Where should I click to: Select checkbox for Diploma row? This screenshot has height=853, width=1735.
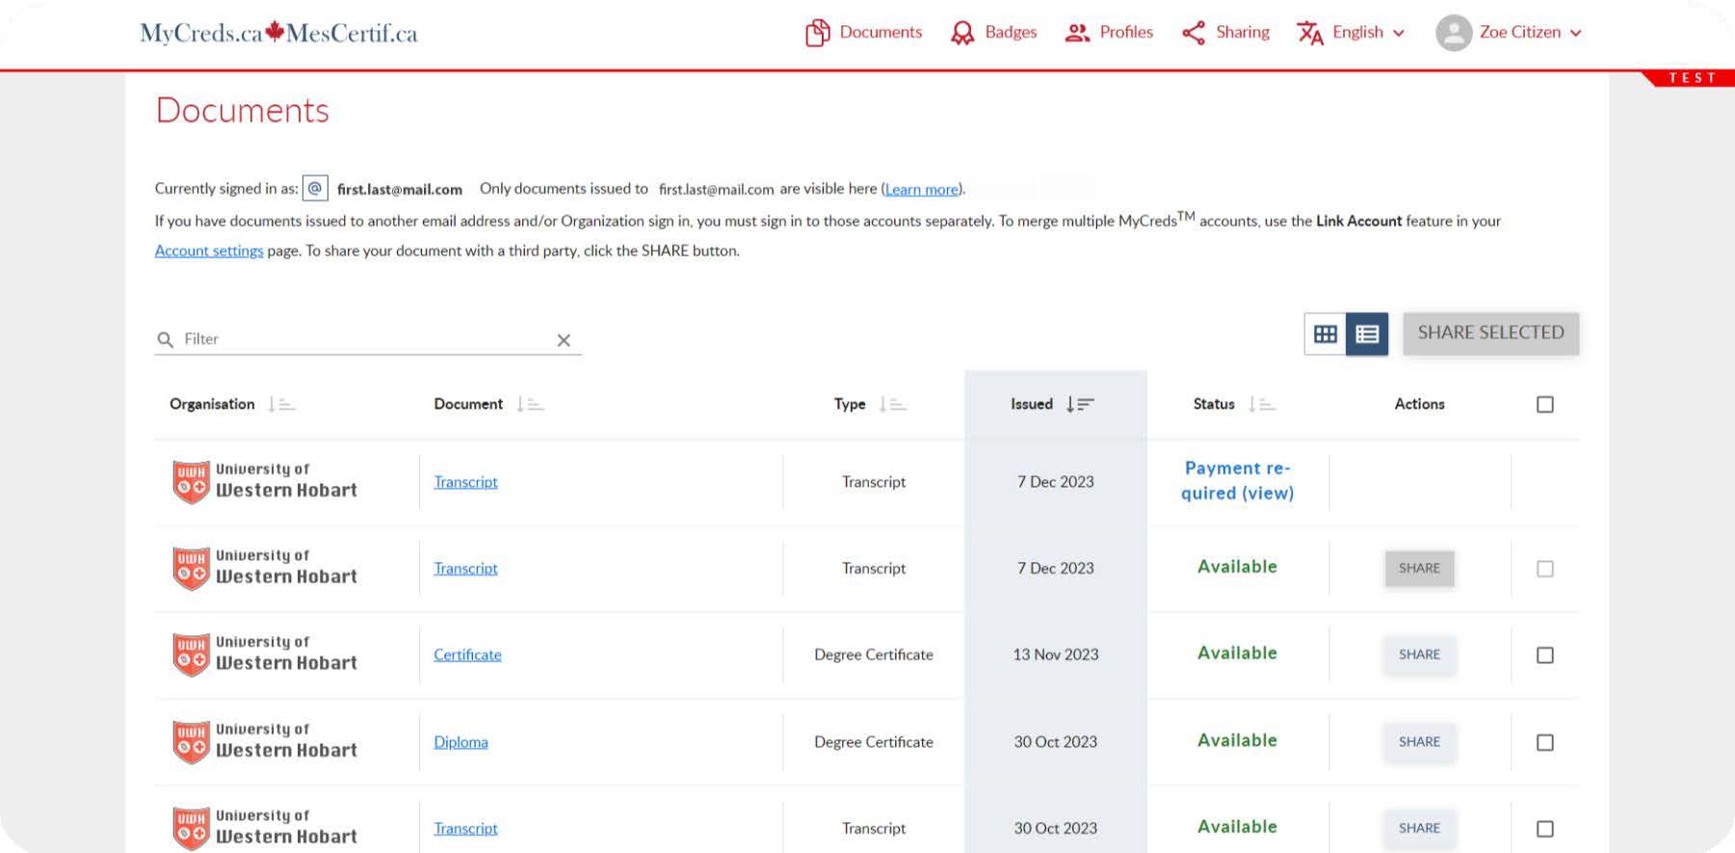tap(1545, 742)
